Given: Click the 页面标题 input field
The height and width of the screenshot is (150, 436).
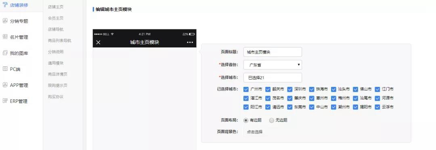Looking at the screenshot, I should click(272, 52).
